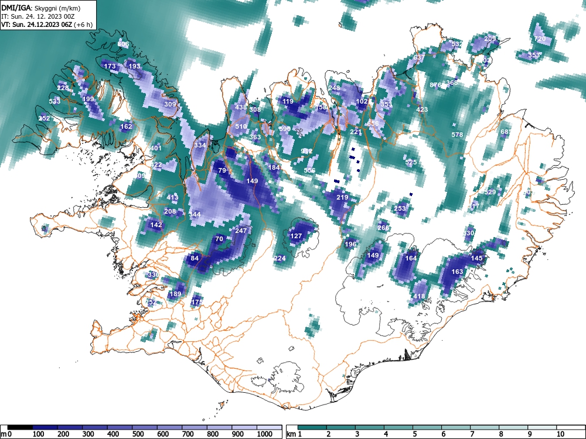
Task: Click the map value 510
Action: (241, 126)
